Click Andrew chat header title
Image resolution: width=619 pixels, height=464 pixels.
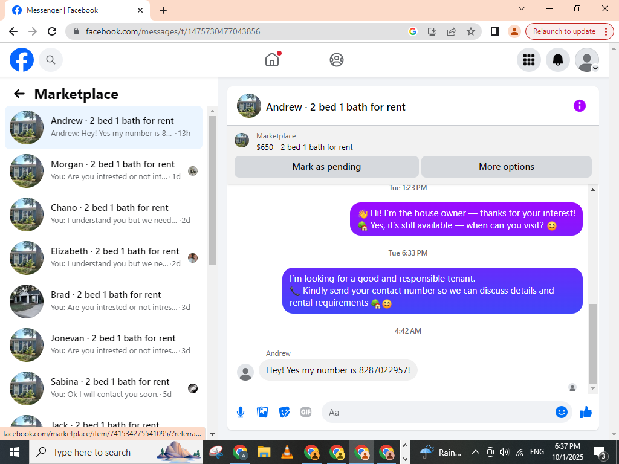coord(335,107)
